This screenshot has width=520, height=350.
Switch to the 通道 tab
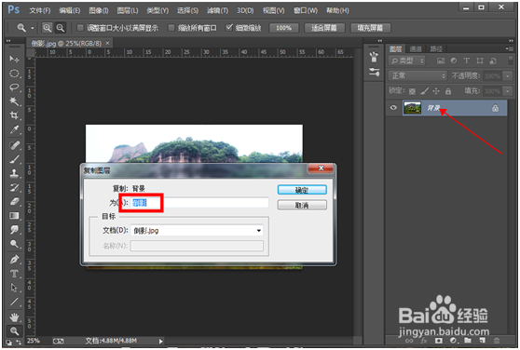(416, 49)
